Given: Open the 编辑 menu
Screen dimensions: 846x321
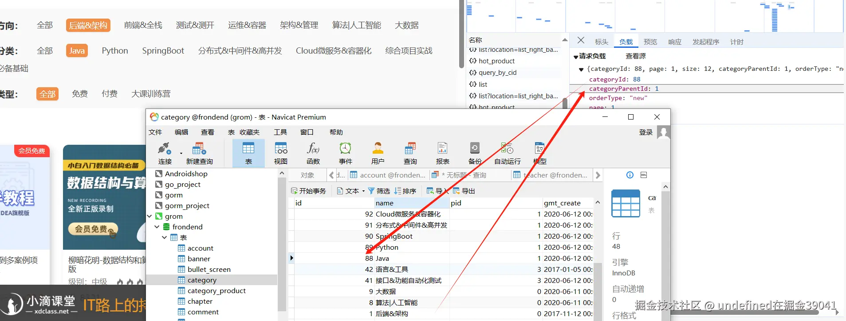Looking at the screenshot, I should (181, 132).
